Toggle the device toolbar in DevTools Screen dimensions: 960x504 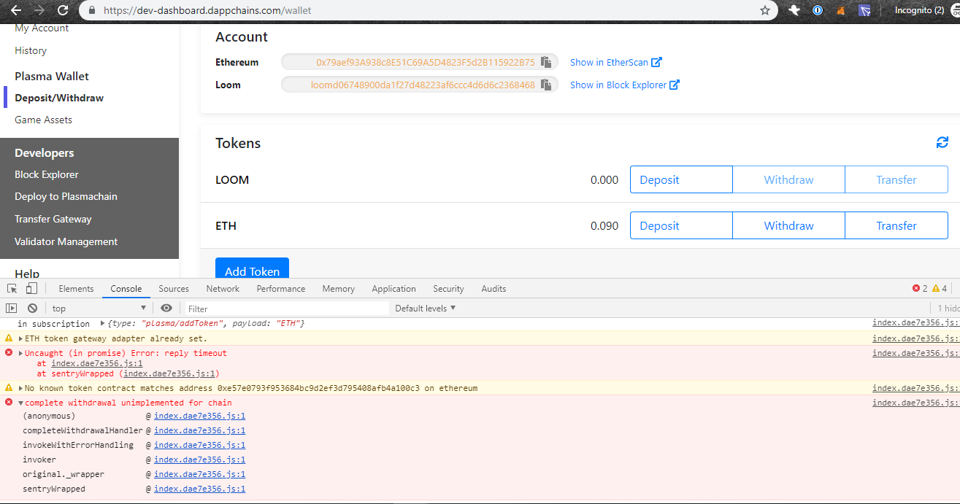(31, 288)
